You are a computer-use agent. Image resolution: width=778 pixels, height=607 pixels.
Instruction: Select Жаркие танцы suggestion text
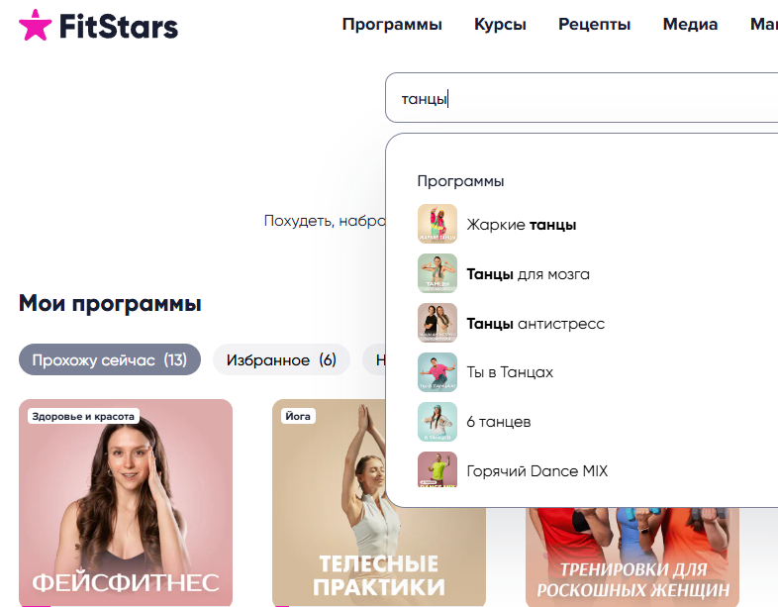tap(522, 225)
